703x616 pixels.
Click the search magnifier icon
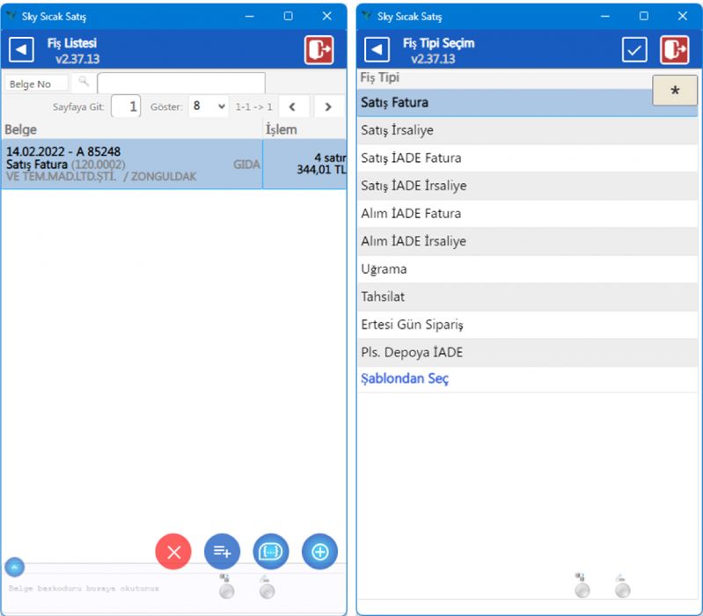pos(84,83)
